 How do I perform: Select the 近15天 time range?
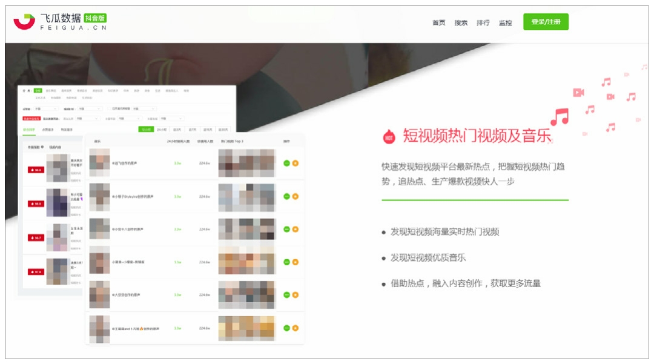click(x=208, y=129)
